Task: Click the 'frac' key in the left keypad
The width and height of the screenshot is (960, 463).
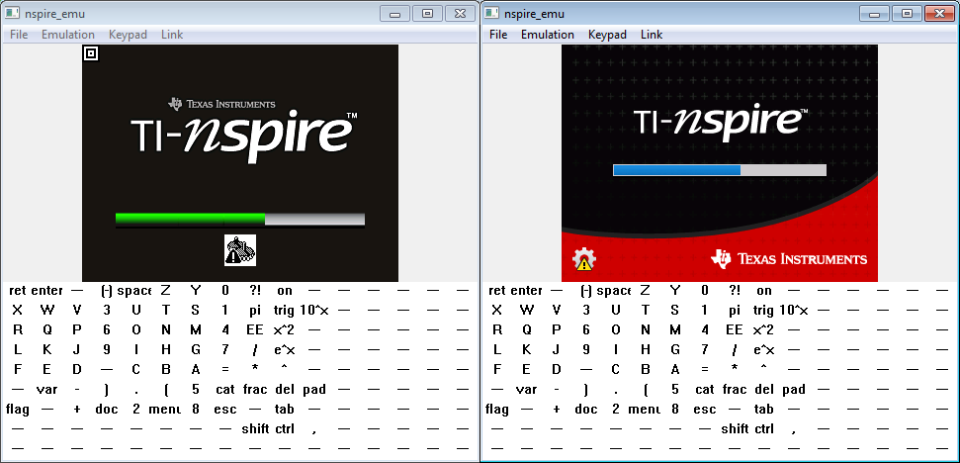Action: point(255,390)
